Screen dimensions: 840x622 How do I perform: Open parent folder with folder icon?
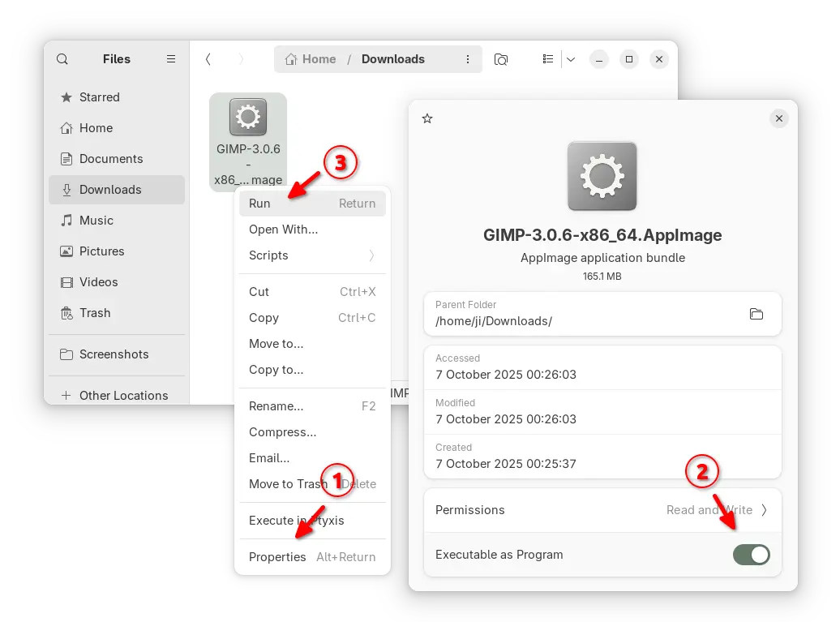click(756, 314)
